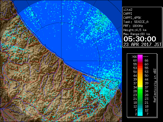Pick the dark green 18–21 dBZ swatch
The width and height of the screenshot is (163, 122).
(x=140, y=102)
